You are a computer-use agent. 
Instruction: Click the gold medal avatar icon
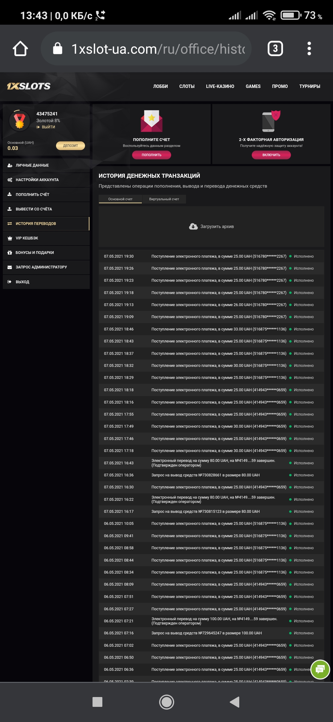[19, 120]
